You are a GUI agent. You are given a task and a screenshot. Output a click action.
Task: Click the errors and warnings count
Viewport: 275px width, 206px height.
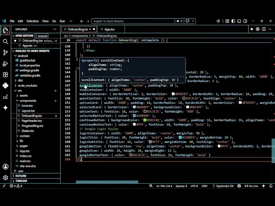tap(16, 186)
